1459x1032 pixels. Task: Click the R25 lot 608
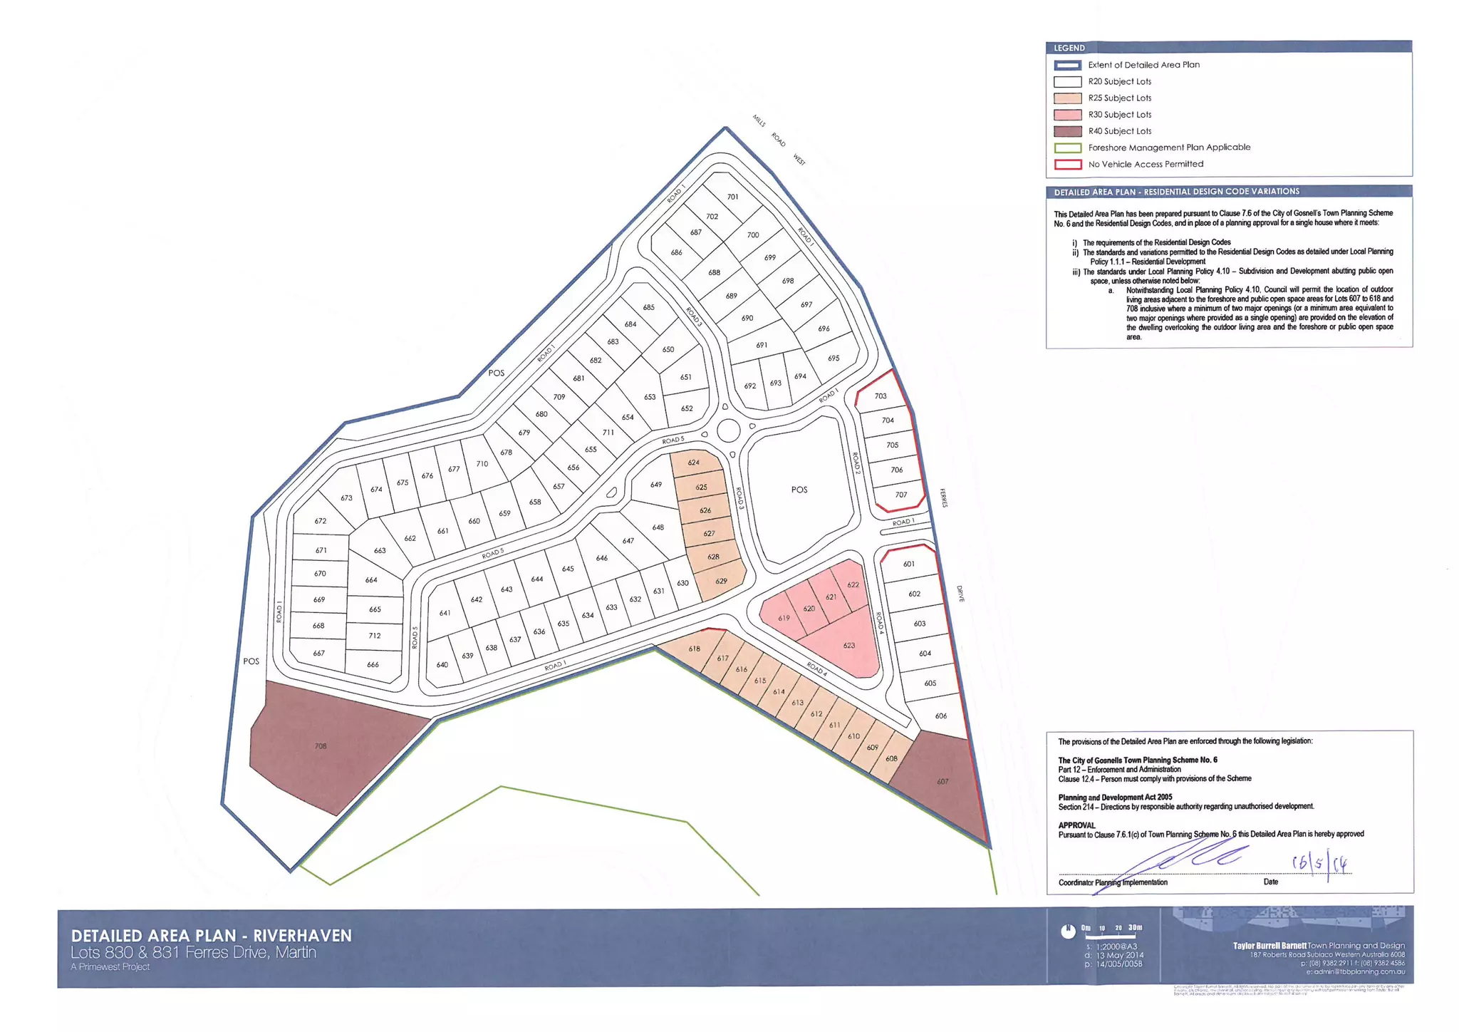891,758
